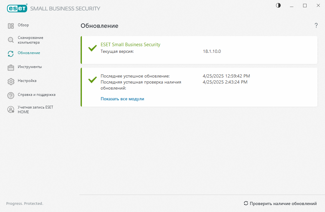Show all modules via Показать все модули
This screenshot has width=325, height=212.
(122, 99)
